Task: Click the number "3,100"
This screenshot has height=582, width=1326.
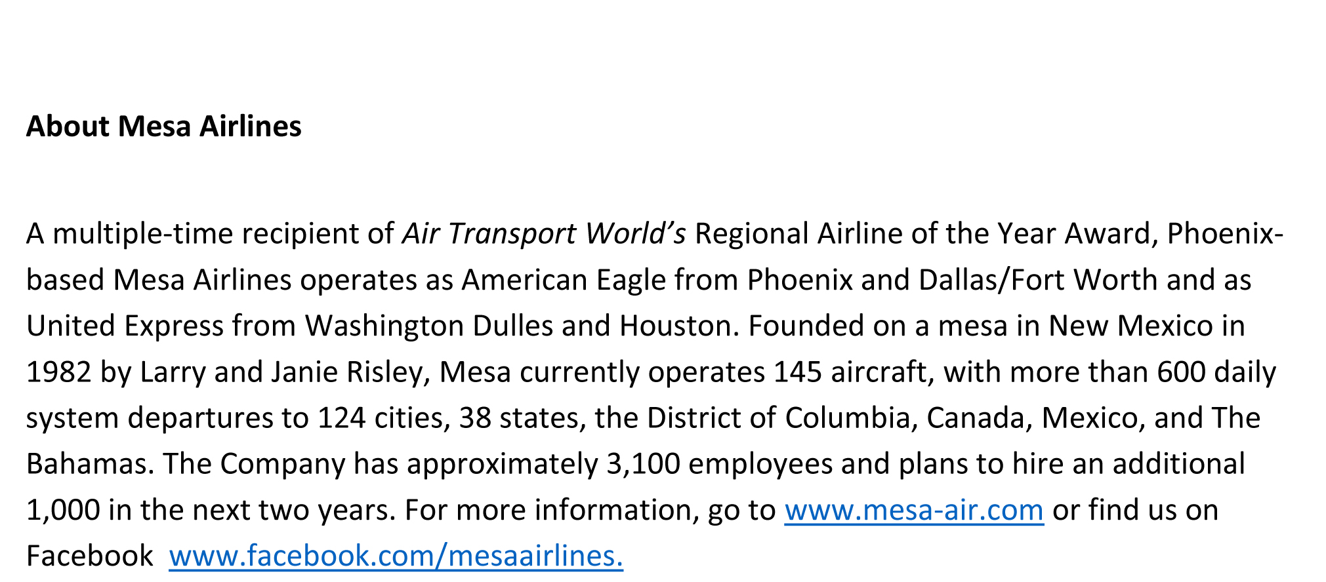Action: [x=643, y=464]
